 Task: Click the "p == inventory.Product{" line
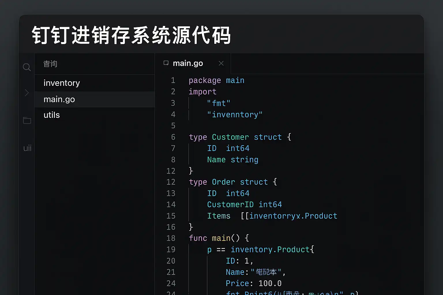point(261,249)
